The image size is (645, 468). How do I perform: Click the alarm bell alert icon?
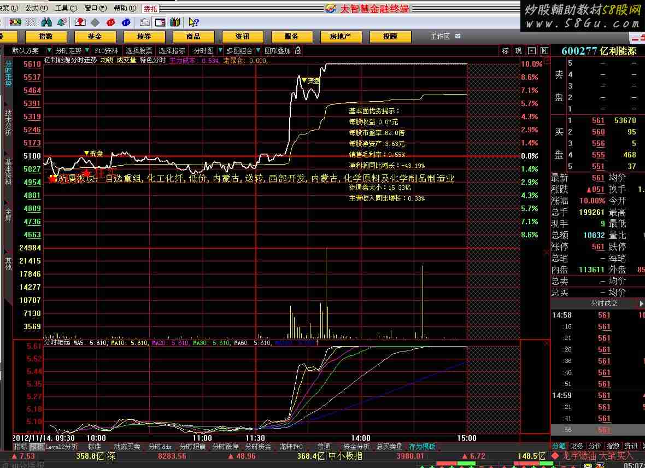(x=62, y=22)
